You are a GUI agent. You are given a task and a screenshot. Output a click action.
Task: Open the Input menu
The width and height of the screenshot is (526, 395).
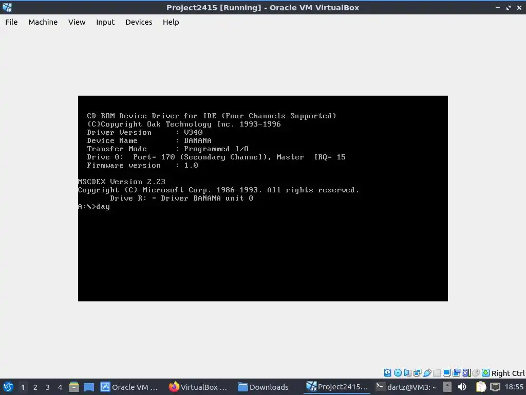pos(105,22)
